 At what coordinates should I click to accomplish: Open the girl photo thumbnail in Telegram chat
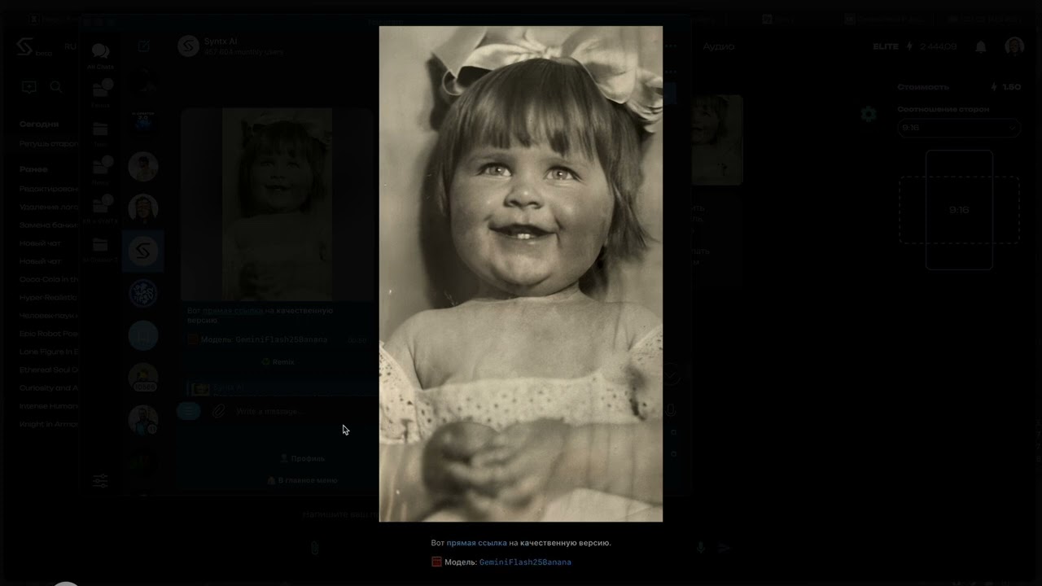coord(277,204)
